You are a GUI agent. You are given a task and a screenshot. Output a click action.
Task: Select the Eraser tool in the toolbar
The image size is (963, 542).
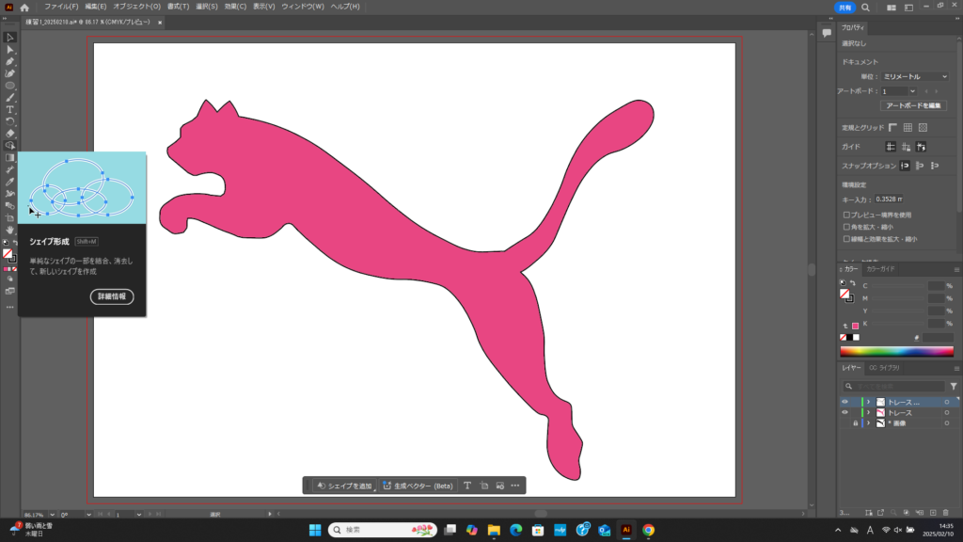coord(10,133)
